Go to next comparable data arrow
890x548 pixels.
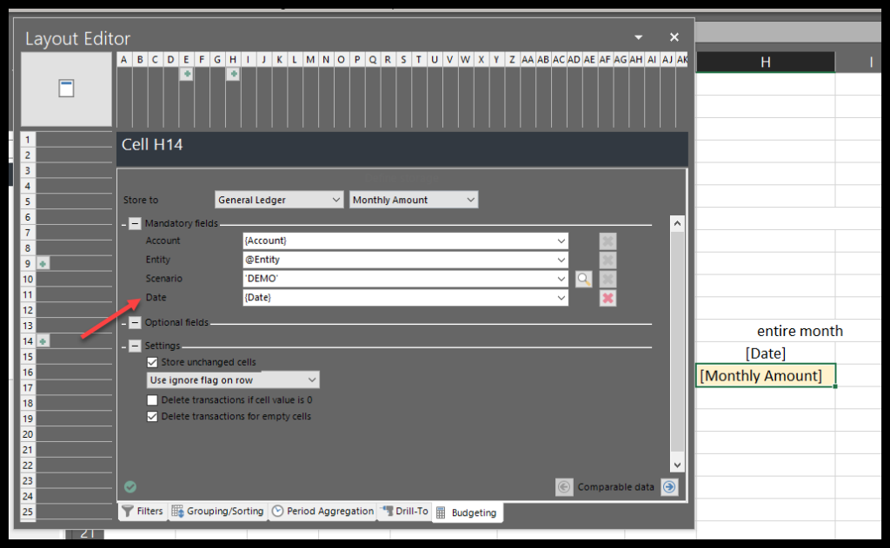click(x=668, y=487)
